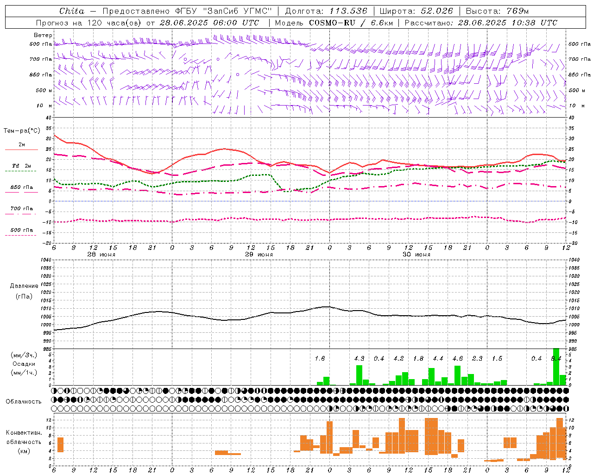Select the Давление pressure panel label
The height and width of the screenshot is (474, 593).
24,286
